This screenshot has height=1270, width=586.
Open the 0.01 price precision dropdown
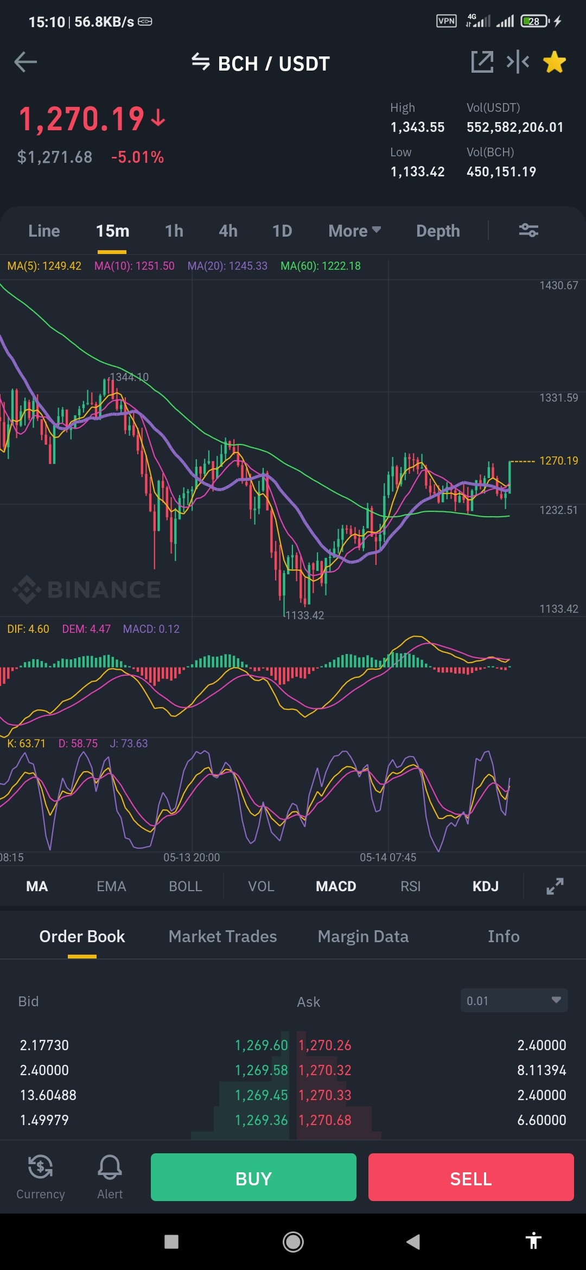pos(514,1000)
